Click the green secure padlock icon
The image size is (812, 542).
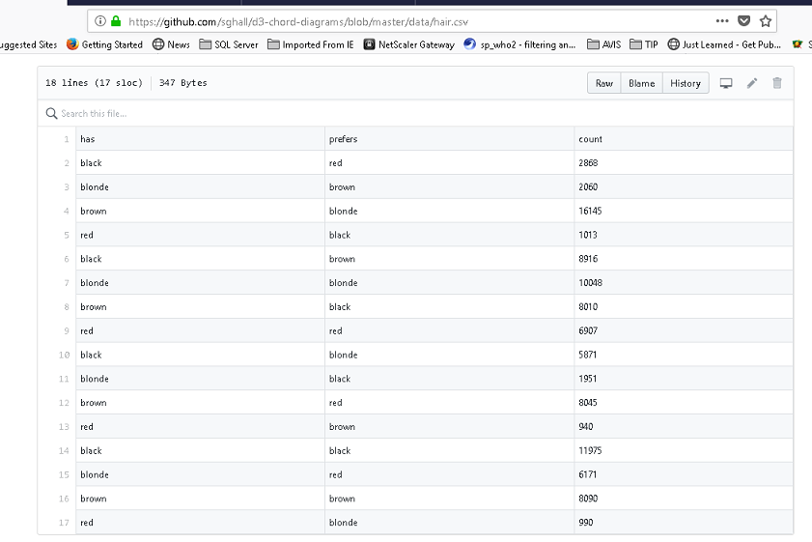(x=117, y=21)
